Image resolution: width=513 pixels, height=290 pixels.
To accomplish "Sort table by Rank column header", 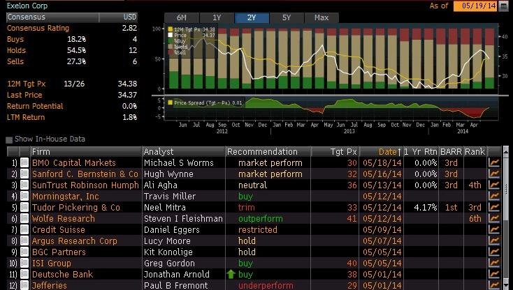I will point(475,152).
